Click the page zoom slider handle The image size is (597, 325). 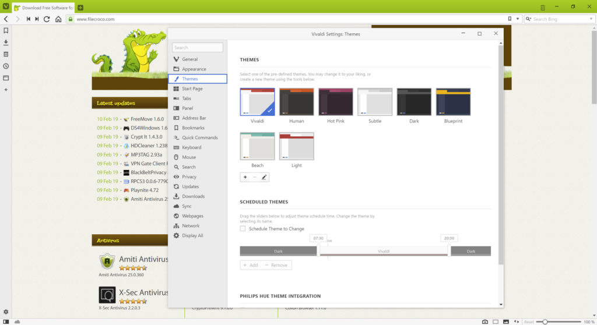[545, 322]
